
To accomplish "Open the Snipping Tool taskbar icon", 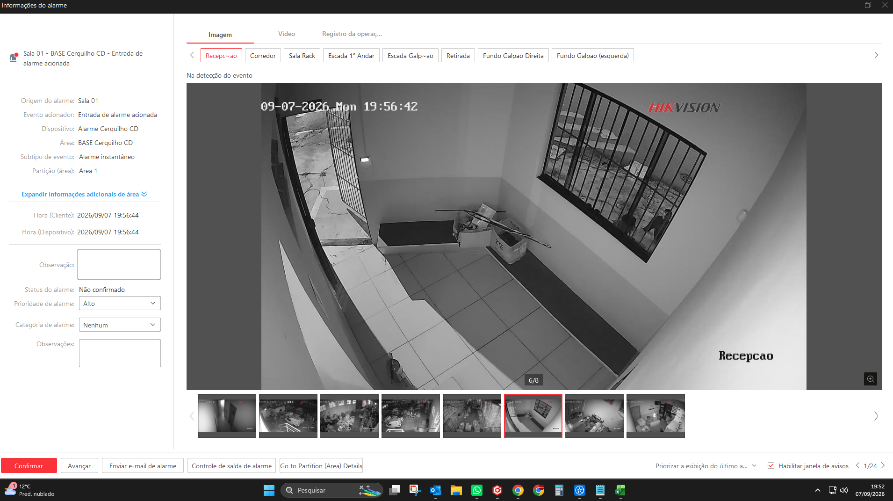I will coord(415,490).
